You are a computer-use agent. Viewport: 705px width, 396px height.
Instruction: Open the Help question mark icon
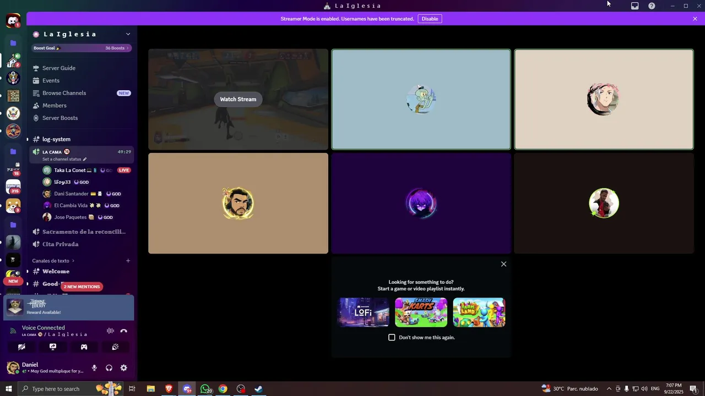[x=652, y=6]
